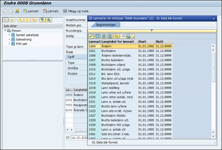Click the insert Lønnart toolbar button

coord(31,11)
